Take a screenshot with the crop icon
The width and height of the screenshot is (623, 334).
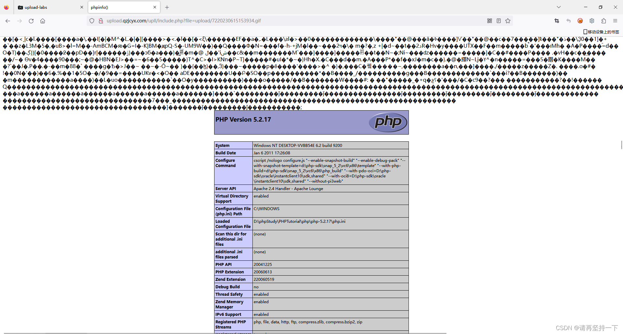tap(557, 21)
